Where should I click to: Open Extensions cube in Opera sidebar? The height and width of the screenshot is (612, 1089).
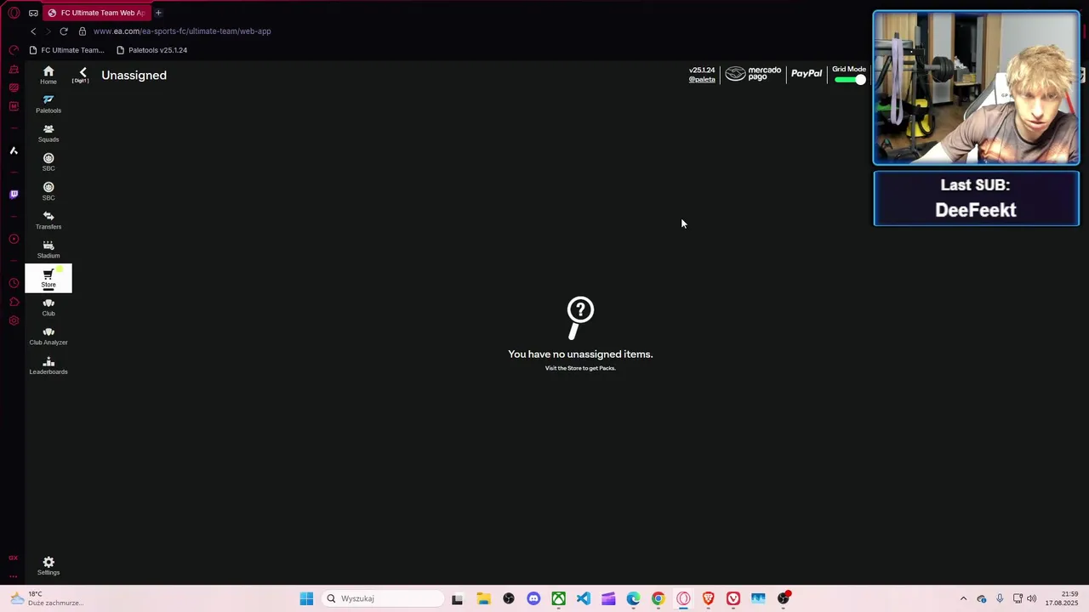tap(14, 302)
